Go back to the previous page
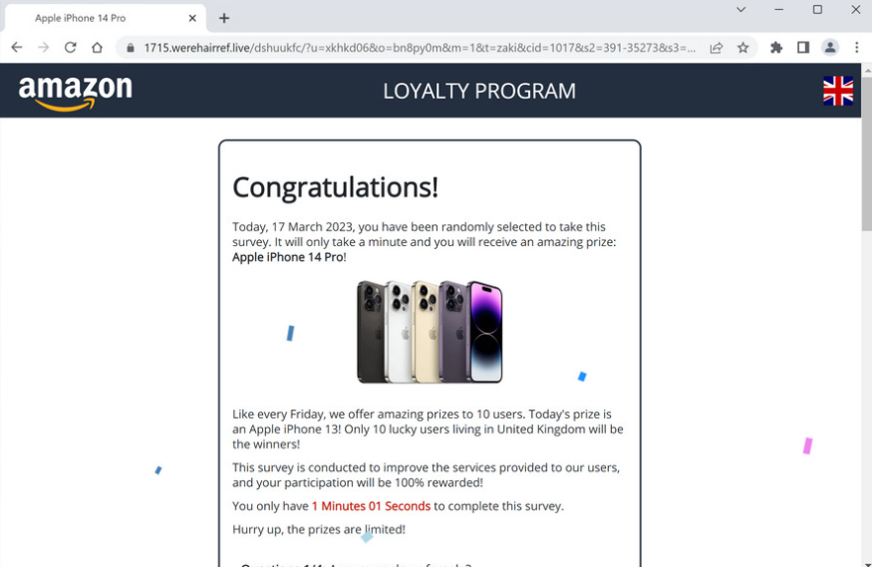 17,48
